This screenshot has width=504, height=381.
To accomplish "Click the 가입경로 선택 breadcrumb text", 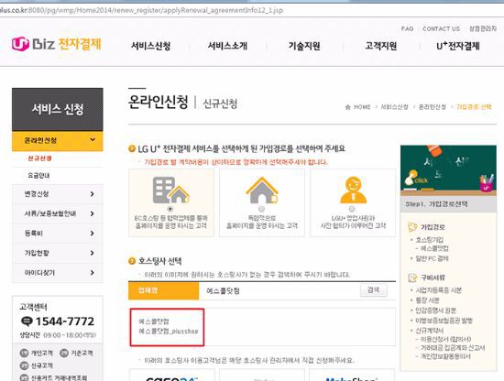I will point(474,107).
